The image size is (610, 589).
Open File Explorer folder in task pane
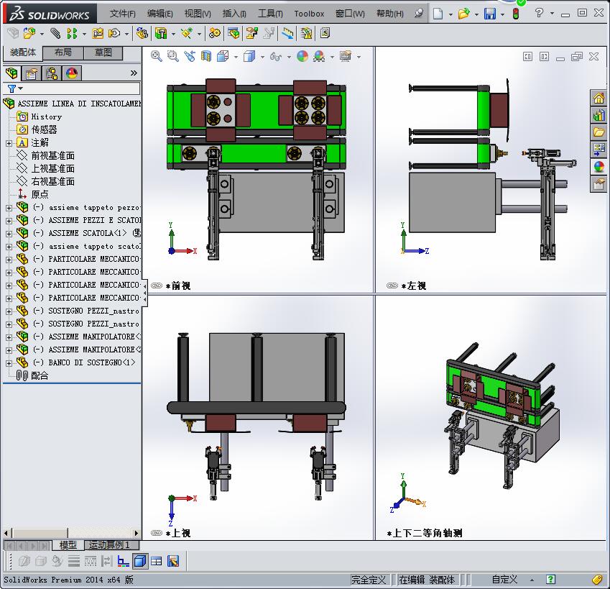click(x=599, y=132)
